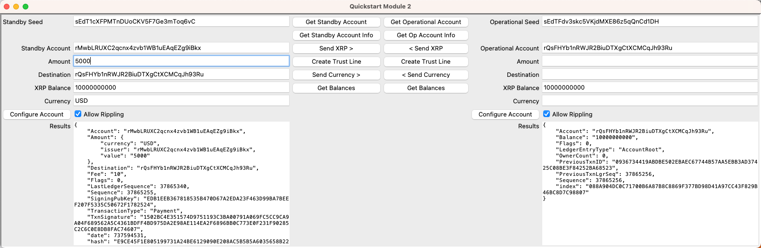The image size is (761, 248).
Task: Click the < Send Currency button
Action: pos(426,75)
